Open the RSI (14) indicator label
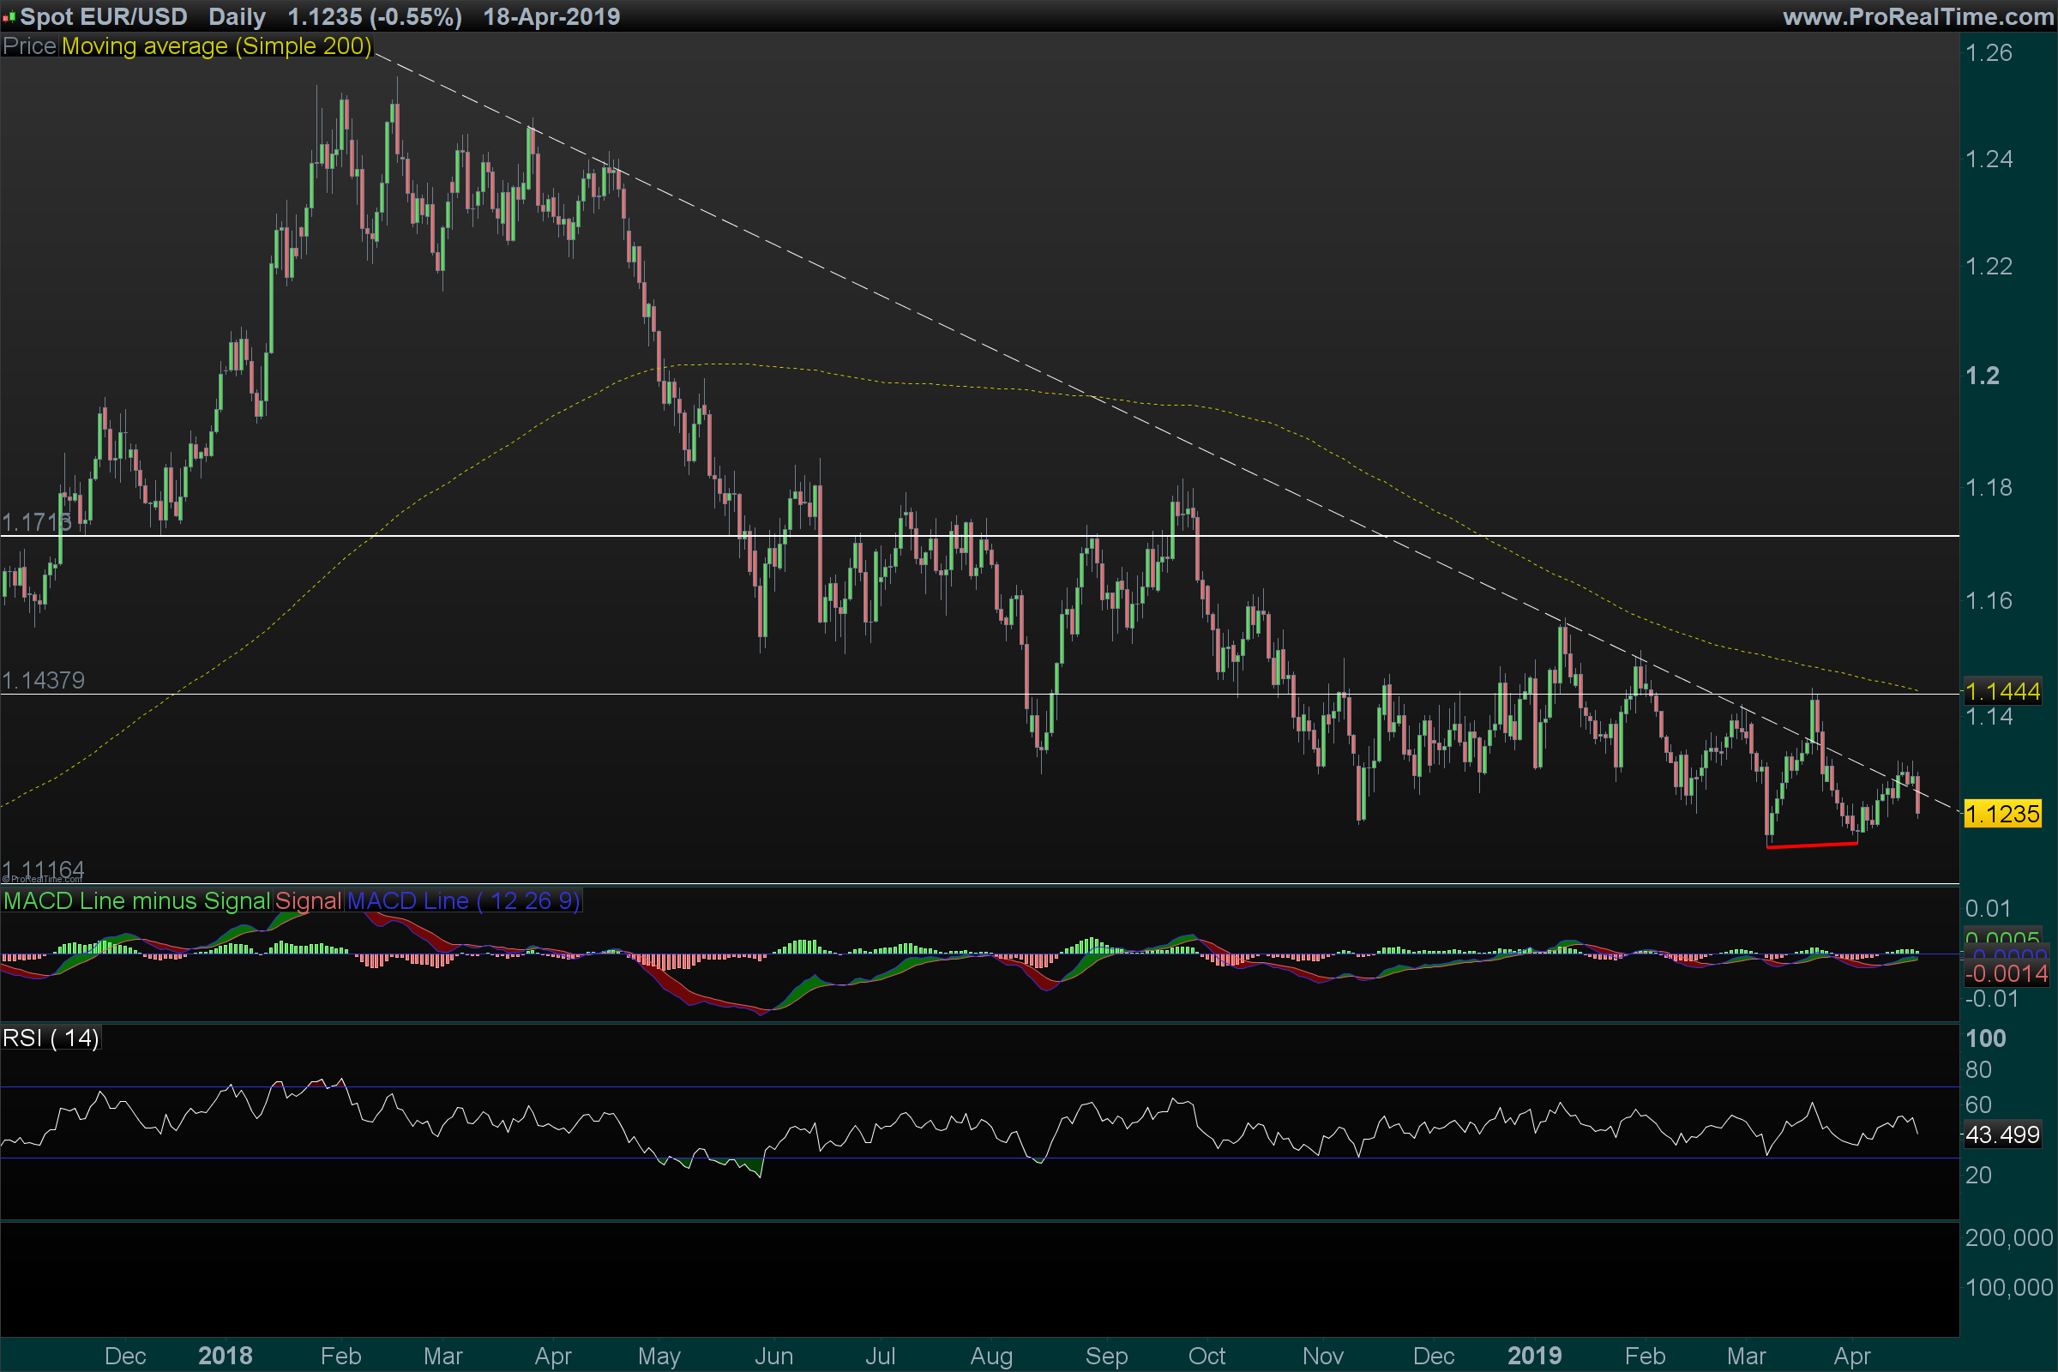Screen dimensions: 2058x1372 (51, 1038)
